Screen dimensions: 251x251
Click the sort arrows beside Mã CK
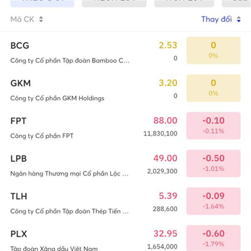41,19
